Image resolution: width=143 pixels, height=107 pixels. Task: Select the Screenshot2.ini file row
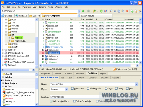point(89,32)
